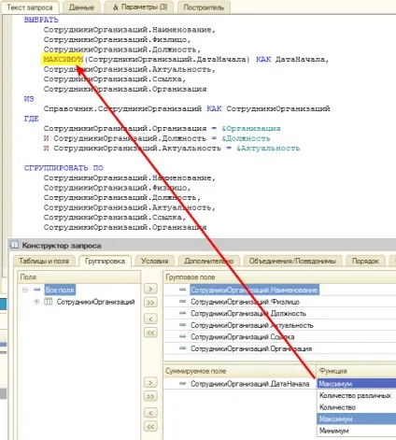Select summed field СотрудникиОрганизаций.ДатаНачала
The height and width of the screenshot is (440, 396).
tap(250, 384)
